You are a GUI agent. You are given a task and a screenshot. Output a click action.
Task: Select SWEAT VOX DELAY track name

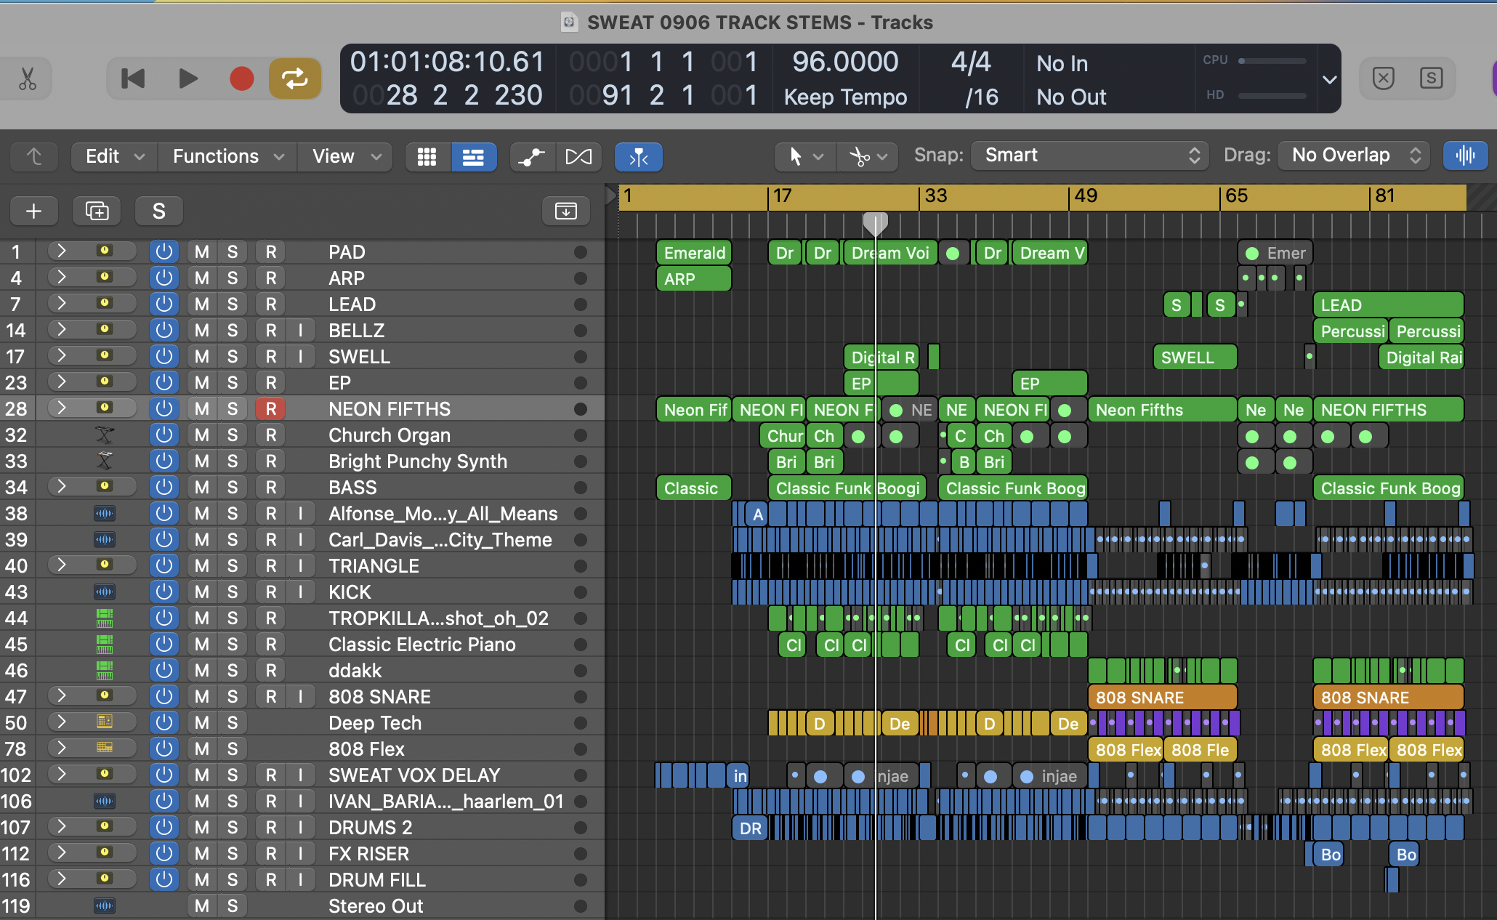414,775
